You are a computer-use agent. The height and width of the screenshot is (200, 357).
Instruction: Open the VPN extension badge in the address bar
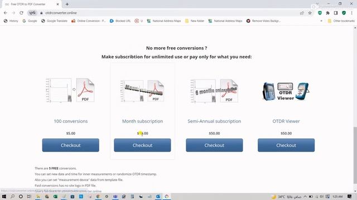tap(32, 13)
